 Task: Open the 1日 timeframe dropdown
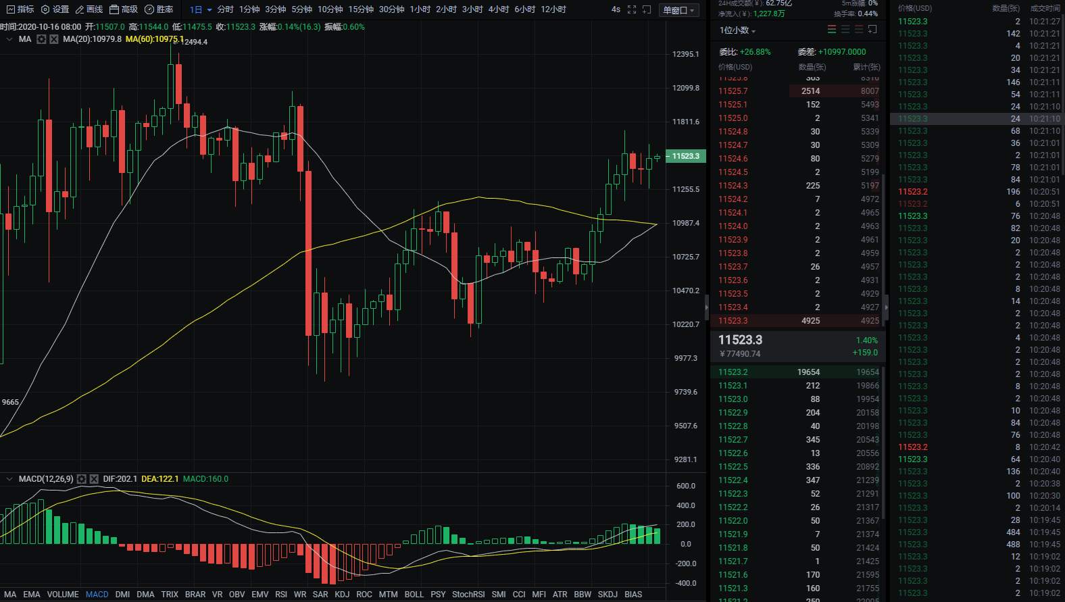[201, 9]
